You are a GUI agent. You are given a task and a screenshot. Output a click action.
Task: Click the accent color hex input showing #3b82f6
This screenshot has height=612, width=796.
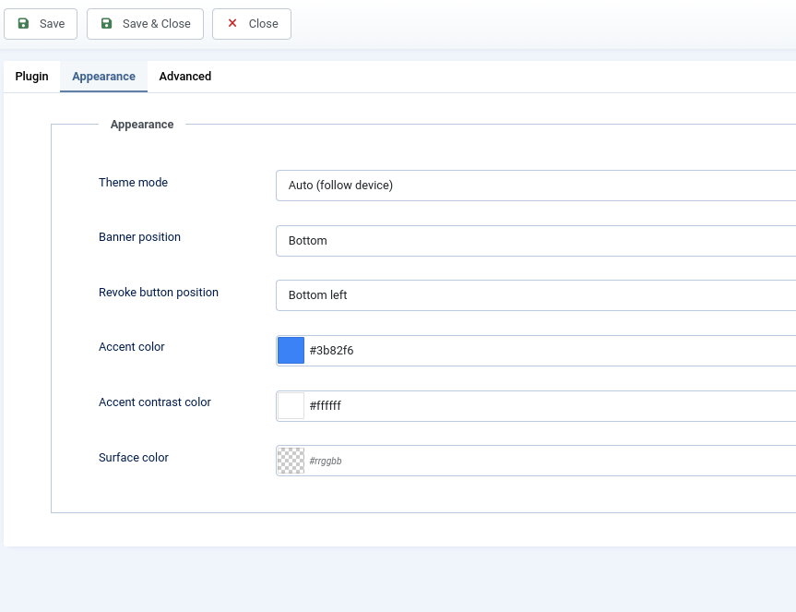(415, 350)
